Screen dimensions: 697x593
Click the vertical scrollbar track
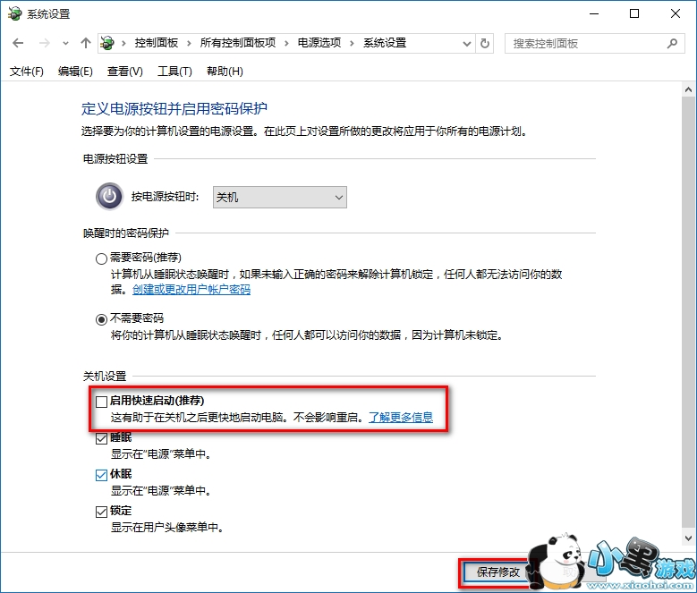pos(689,313)
